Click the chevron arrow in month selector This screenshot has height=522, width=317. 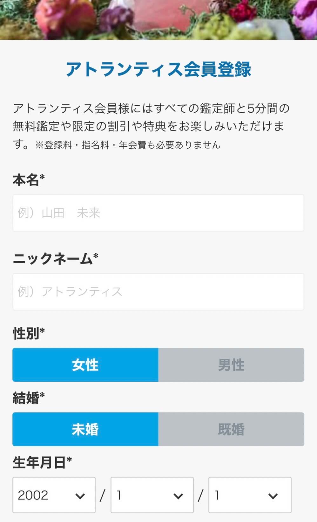click(178, 496)
